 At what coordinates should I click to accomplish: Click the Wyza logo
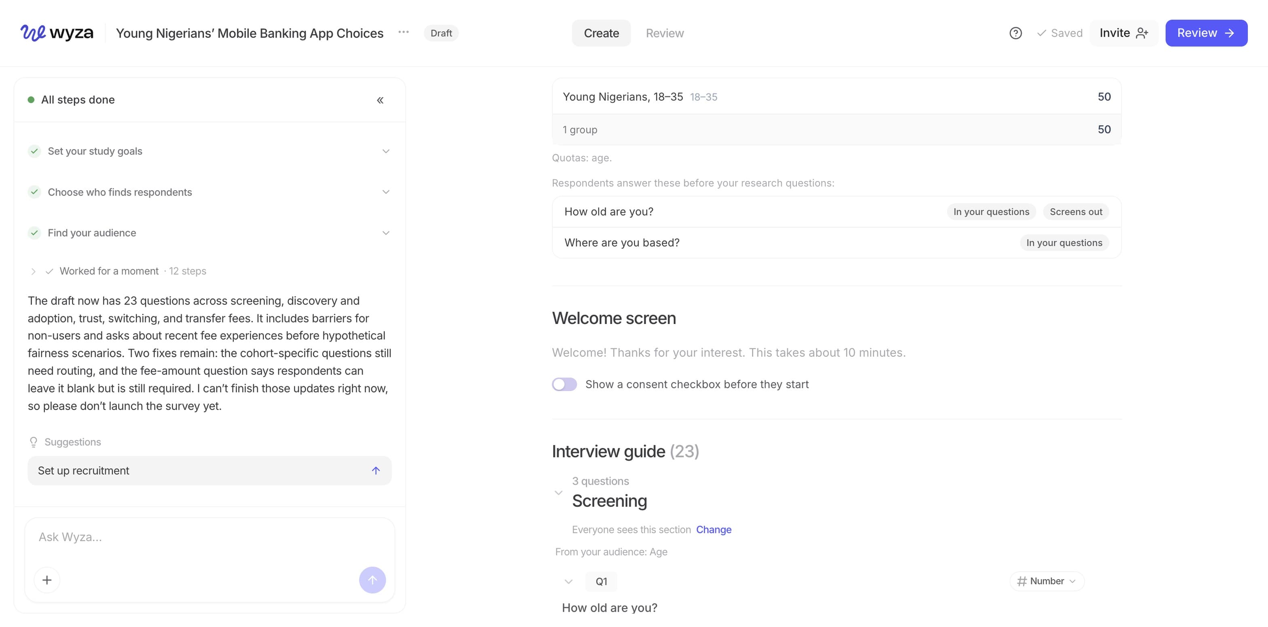(x=57, y=33)
